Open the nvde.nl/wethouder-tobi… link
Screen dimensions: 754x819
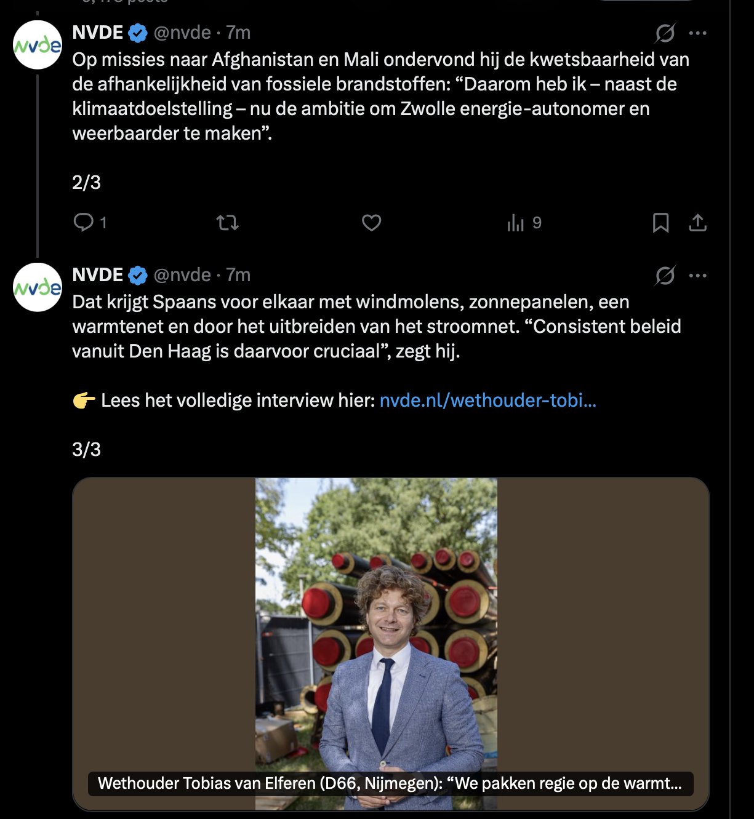click(x=487, y=401)
